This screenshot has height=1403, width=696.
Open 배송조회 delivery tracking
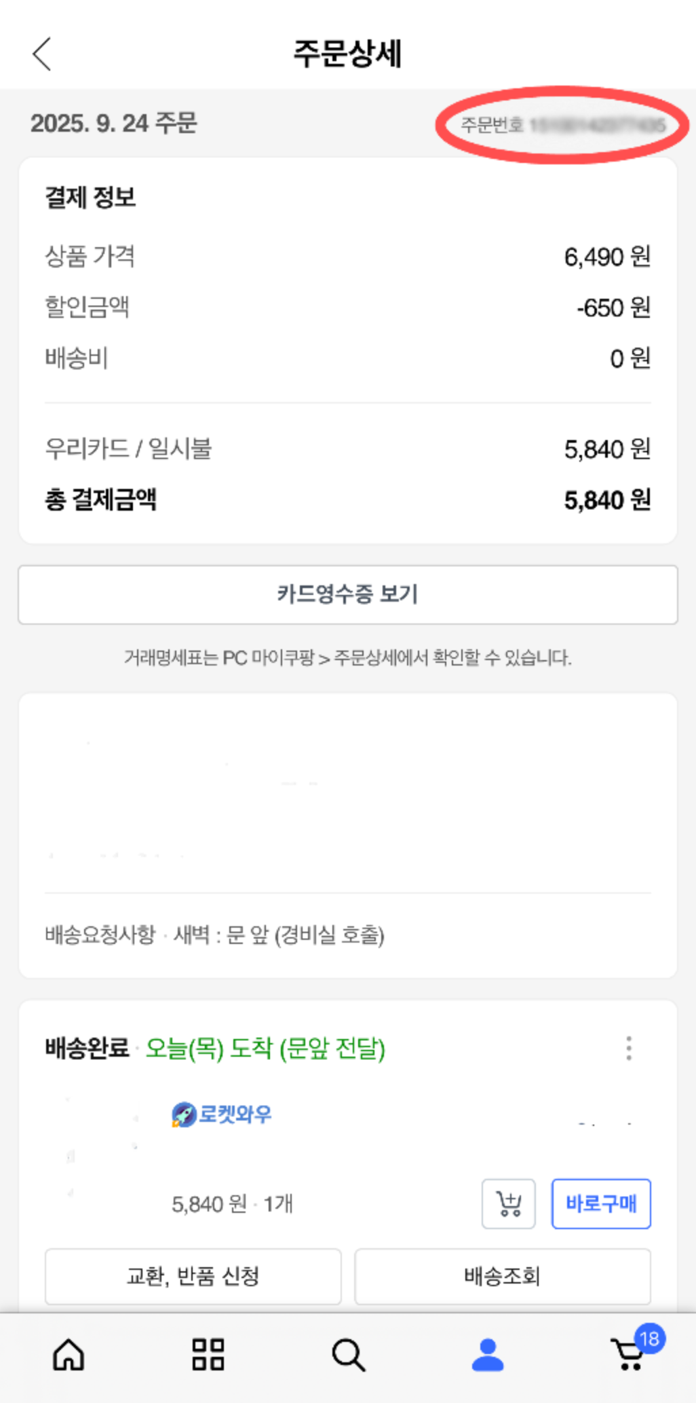503,1276
